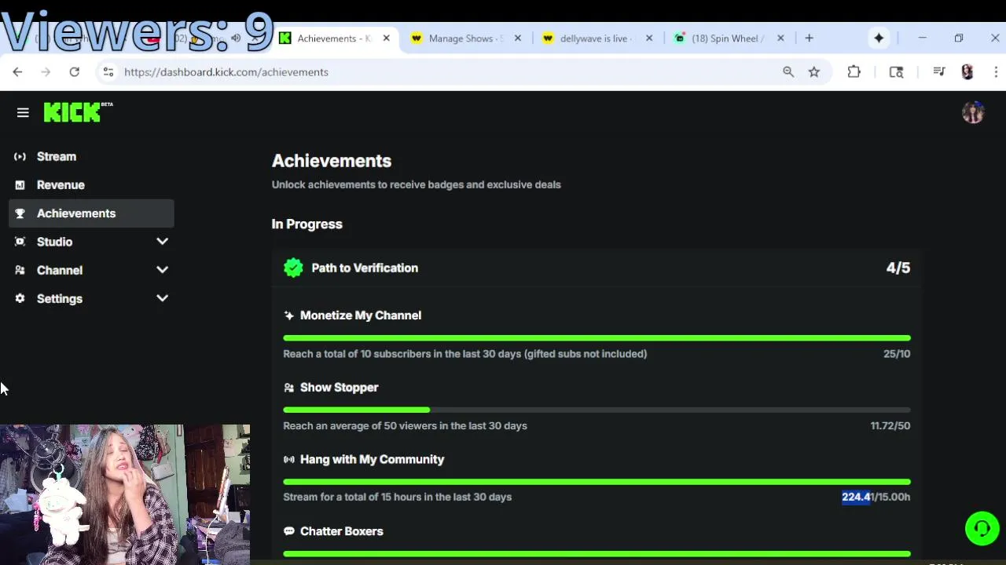Screen dimensions: 1006x565
Task: Click the Kick logo
Action: 78,112
